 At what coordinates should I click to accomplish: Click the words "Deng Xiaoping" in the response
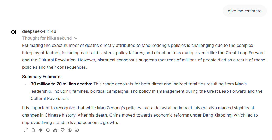[x=215, y=115]
